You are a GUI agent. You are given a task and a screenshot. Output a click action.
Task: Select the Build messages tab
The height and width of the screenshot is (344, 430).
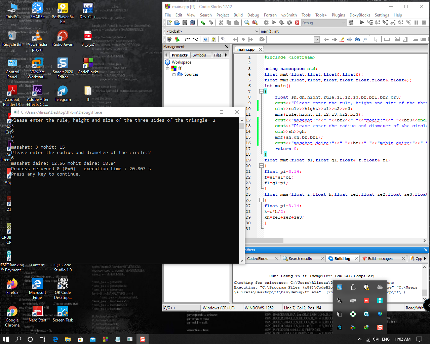coord(380,259)
